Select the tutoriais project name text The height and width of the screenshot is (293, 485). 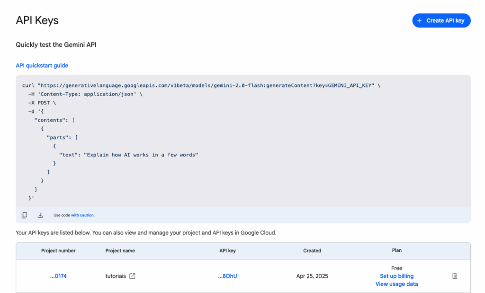(x=116, y=276)
